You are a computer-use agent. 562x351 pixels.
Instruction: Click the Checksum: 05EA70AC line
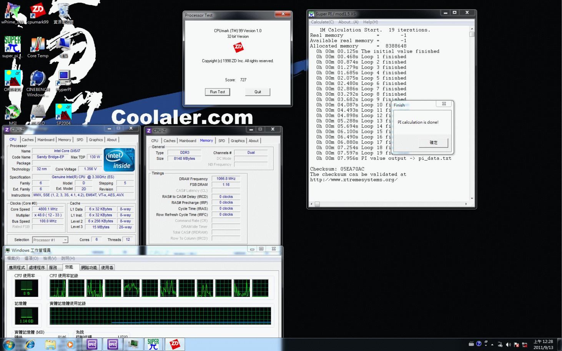tap(337, 169)
